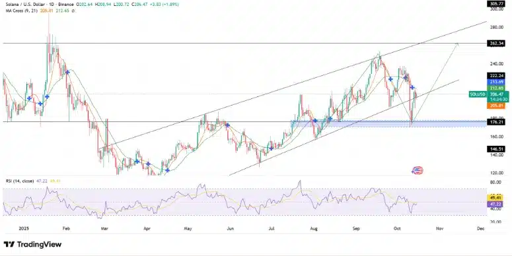The height and width of the screenshot is (256, 512).
Task: Click the 146.51 price label
Action: 495,148
